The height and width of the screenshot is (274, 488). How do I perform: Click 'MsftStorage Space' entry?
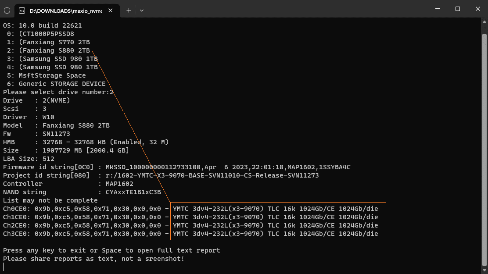tap(52, 75)
